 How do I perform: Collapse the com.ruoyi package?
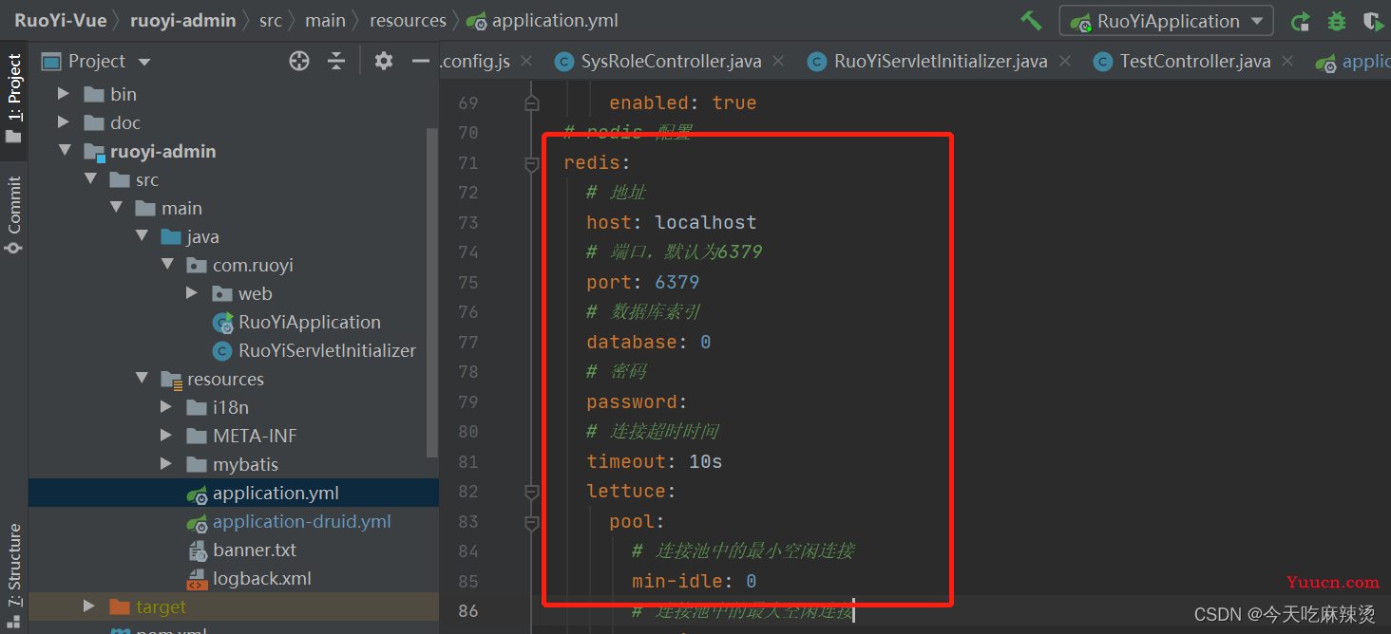click(x=167, y=265)
